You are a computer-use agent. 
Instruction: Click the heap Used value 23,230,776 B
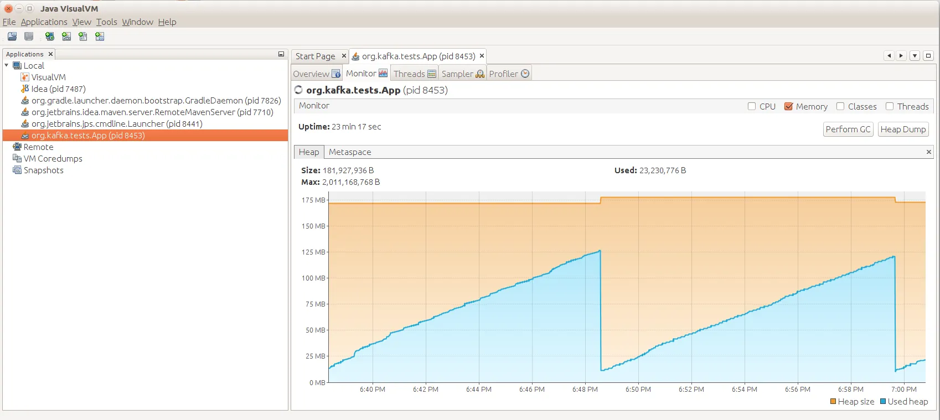[663, 170]
